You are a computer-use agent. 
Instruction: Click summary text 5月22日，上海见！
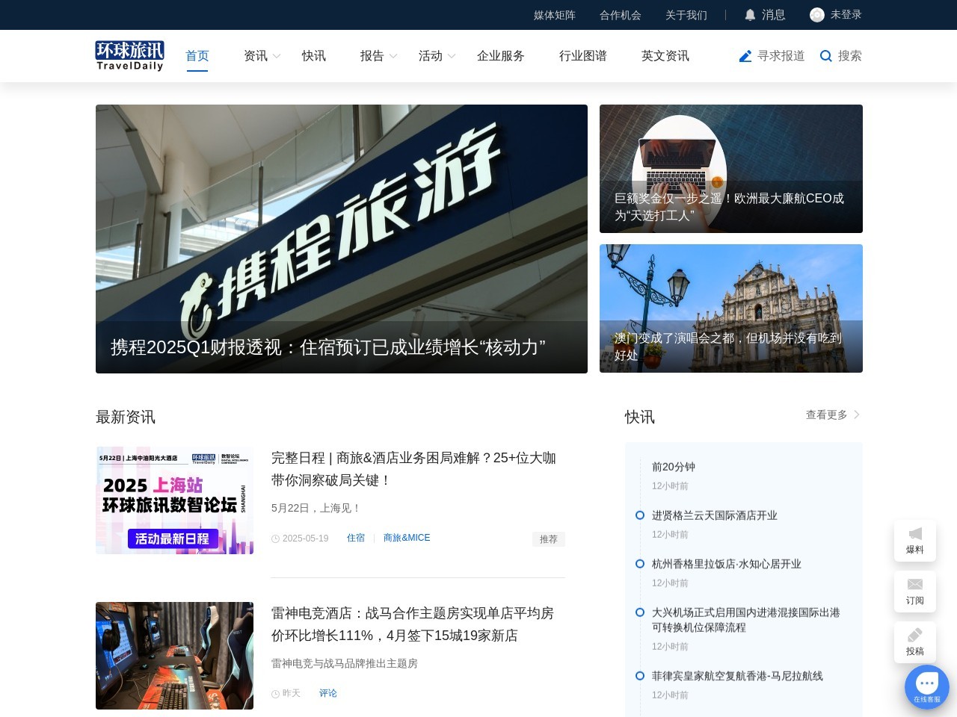pos(316,508)
